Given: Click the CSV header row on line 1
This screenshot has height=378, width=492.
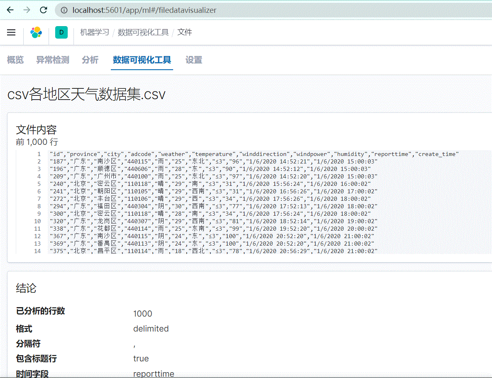Looking at the screenshot, I should 254,154.
